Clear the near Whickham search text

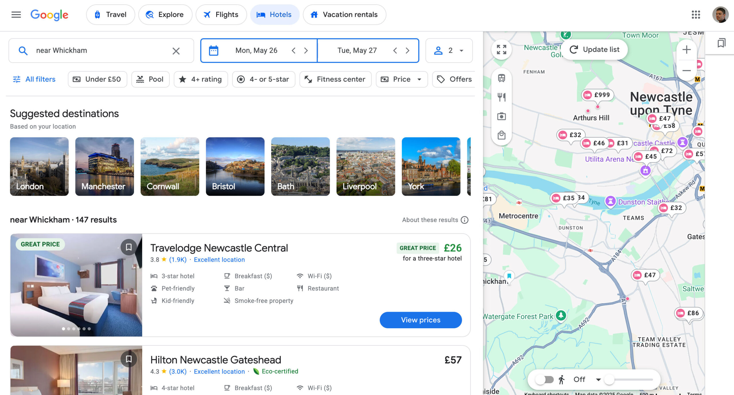(176, 51)
